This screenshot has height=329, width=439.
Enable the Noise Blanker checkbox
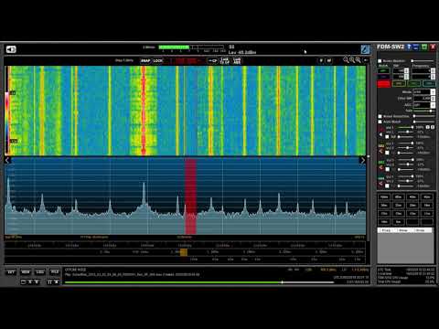380,61
